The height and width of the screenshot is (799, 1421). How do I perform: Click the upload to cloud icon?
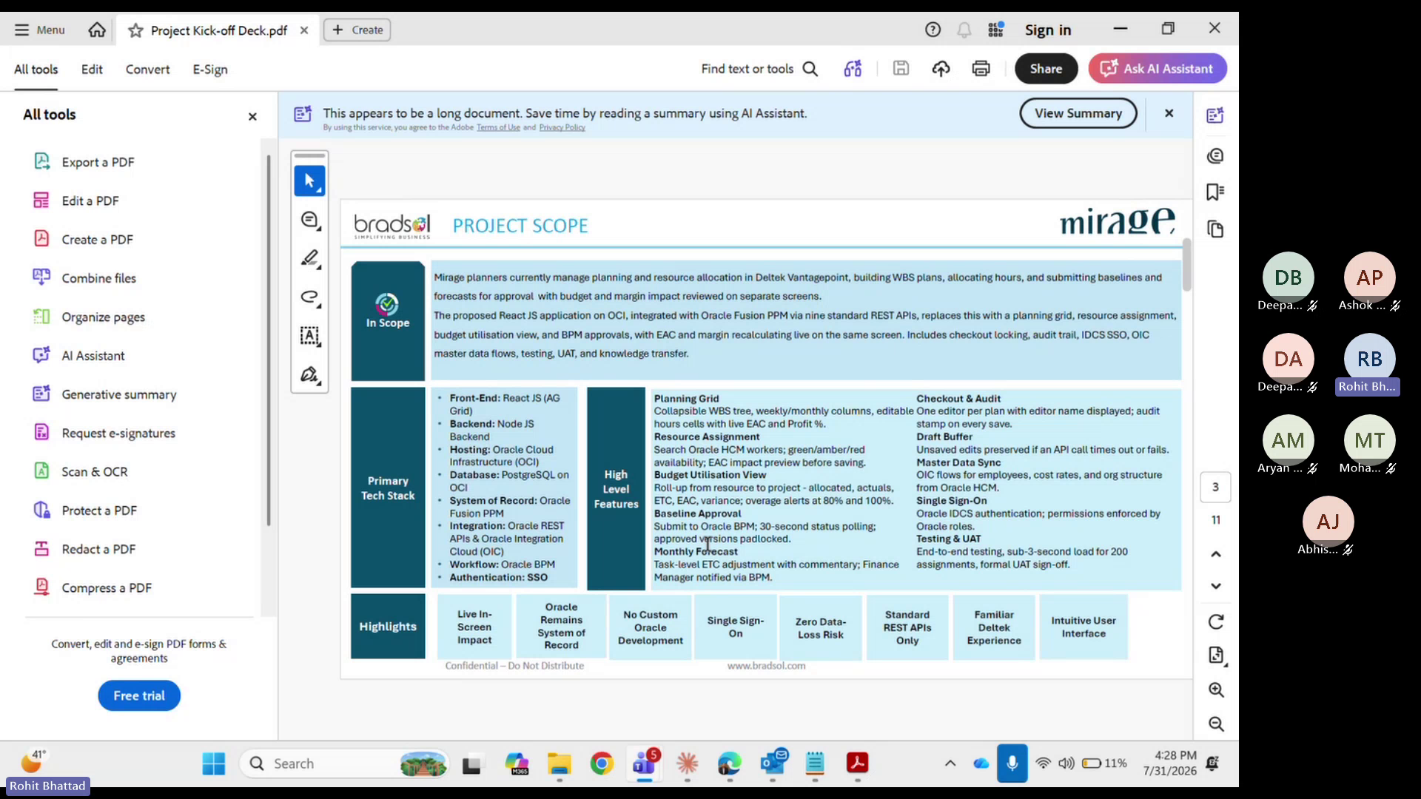941,69
